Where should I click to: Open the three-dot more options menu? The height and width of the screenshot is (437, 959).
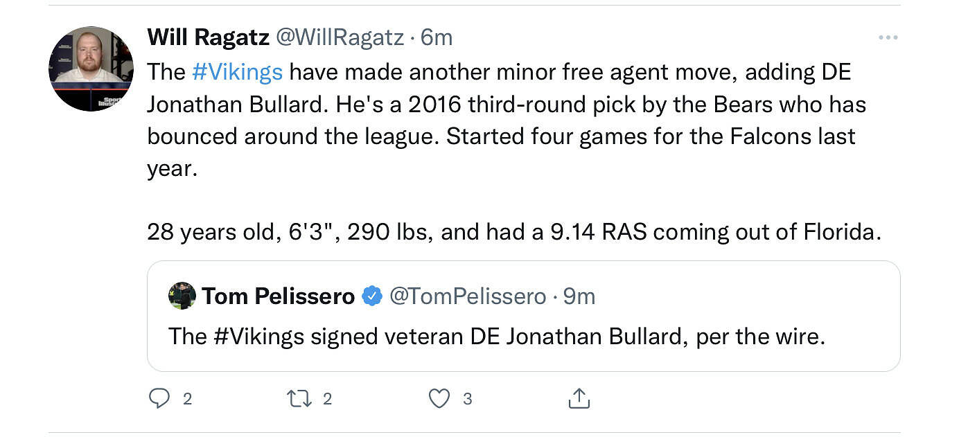(888, 37)
